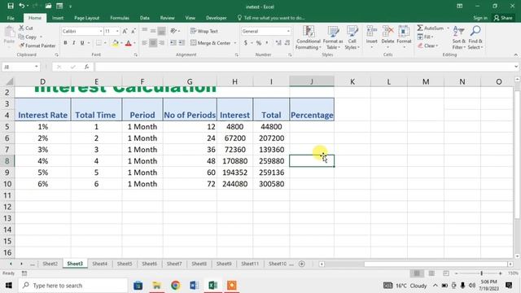Viewport: 521px width, 293px height.
Task: Open Format as Table
Action: (x=333, y=37)
